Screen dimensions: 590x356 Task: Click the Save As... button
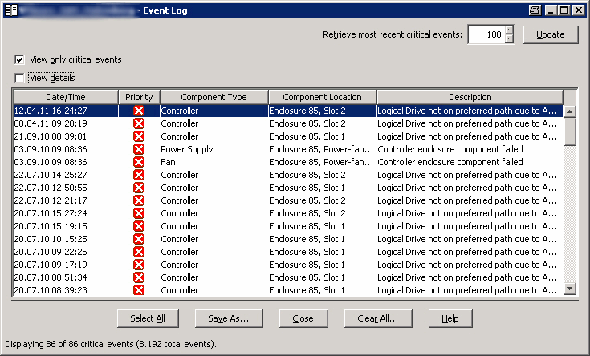[228, 318]
